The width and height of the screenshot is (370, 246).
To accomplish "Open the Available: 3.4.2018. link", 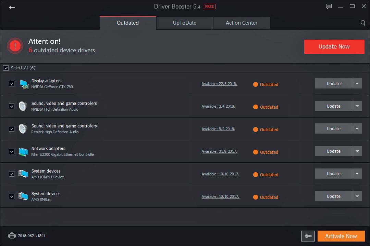I will pos(218,106).
